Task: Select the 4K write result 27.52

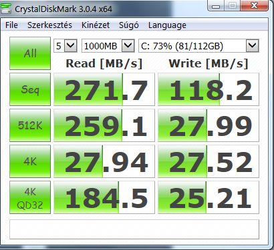Action: pyautogui.click(x=209, y=161)
